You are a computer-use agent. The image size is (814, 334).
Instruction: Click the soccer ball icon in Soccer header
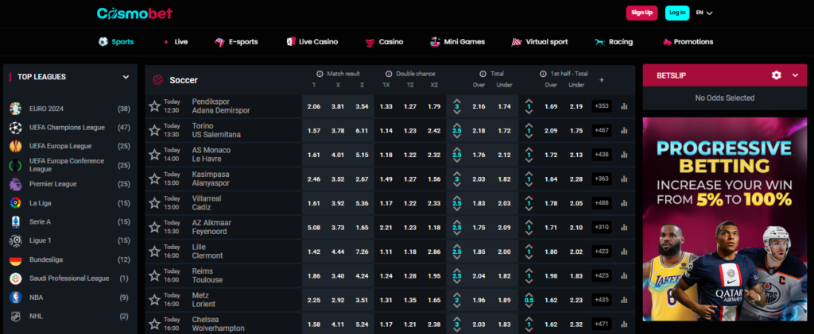coord(157,80)
